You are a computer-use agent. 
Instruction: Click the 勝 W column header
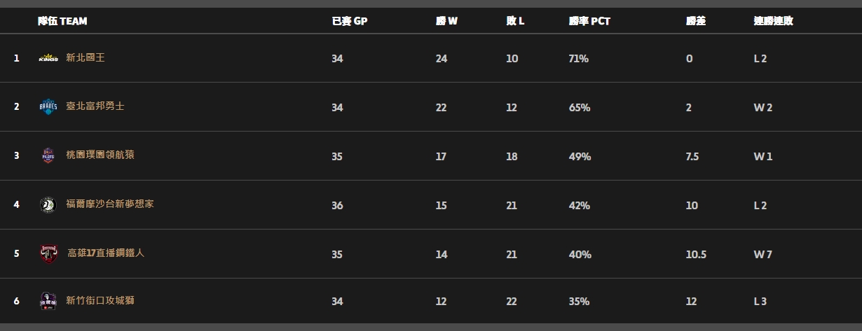coord(446,21)
